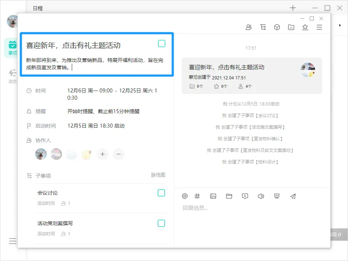348x261 pixels.
Task: Click 添加时间 under 会议讨论
Action: pyautogui.click(x=46, y=203)
